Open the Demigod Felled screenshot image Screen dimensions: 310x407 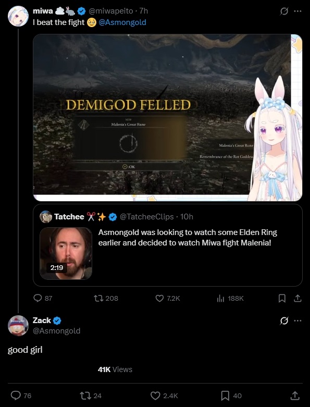[x=168, y=118]
